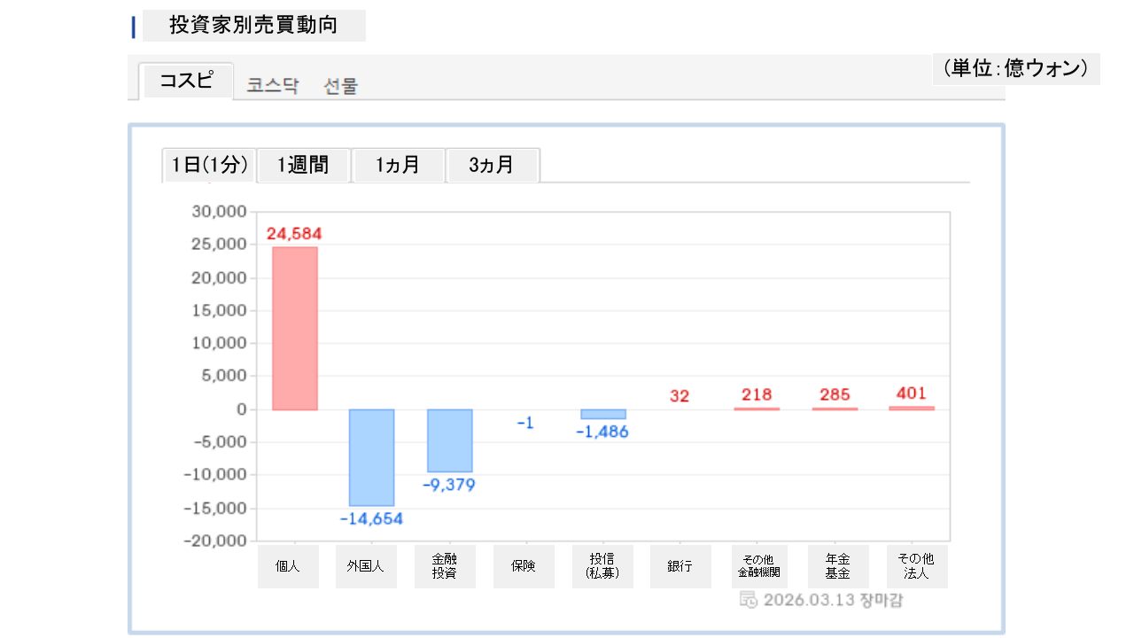Click the red 24,584 individual bar
1134x638 pixels.
point(295,328)
